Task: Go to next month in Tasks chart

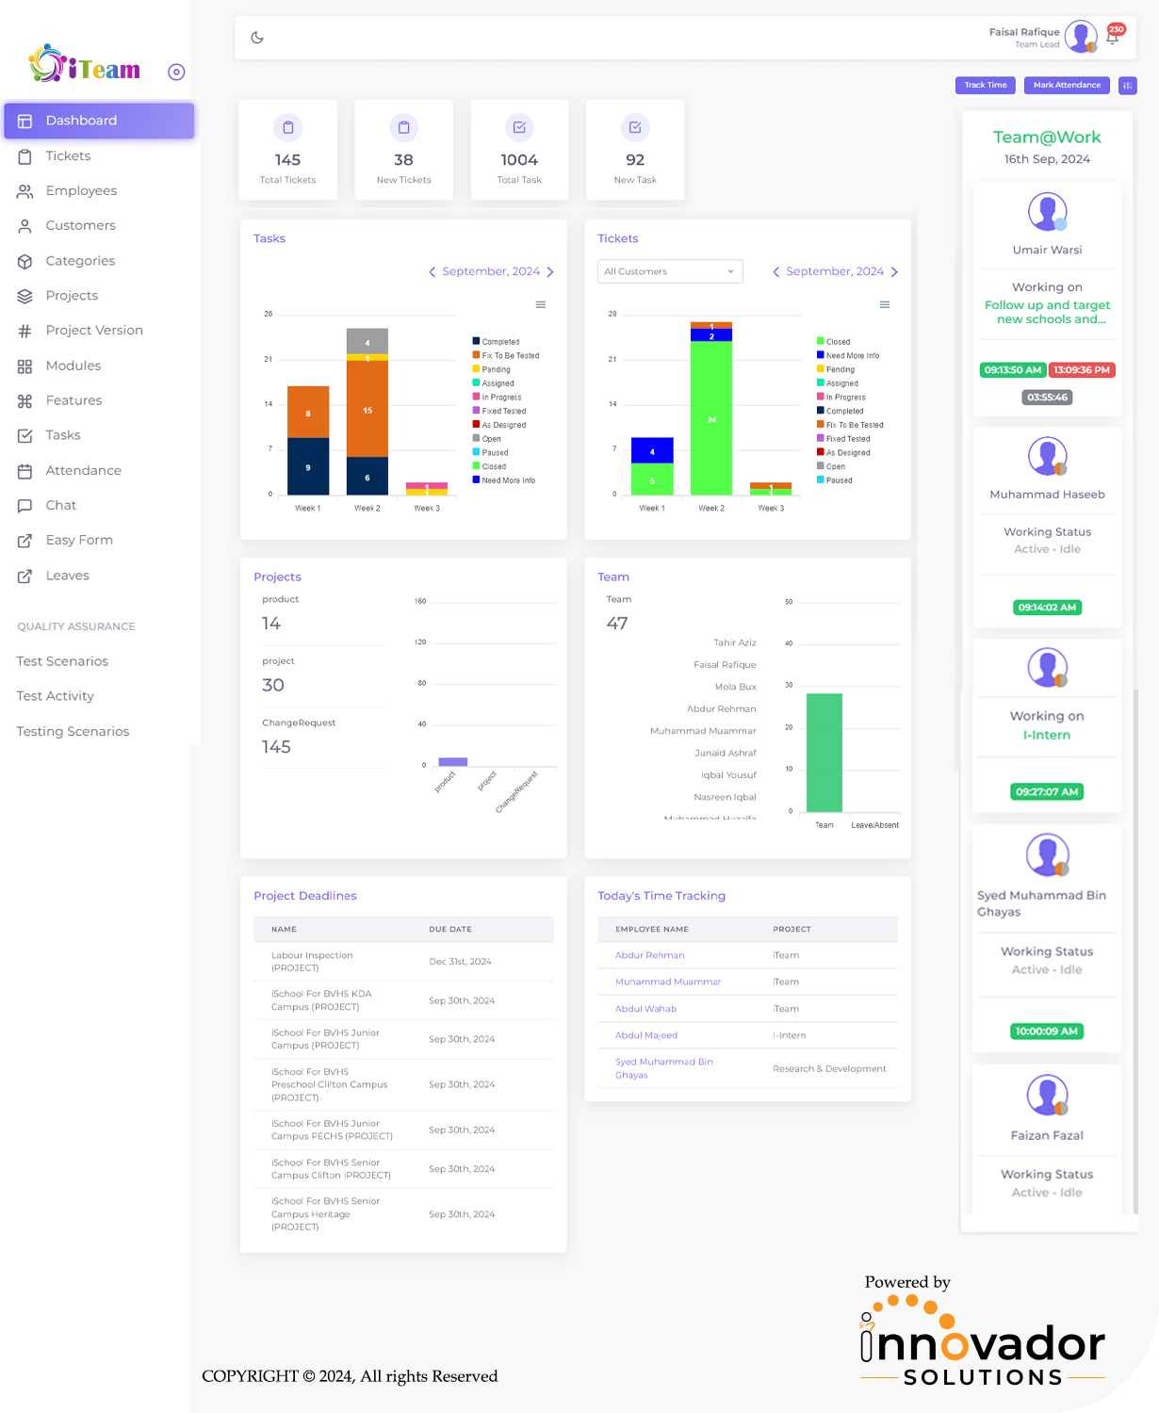Action: point(550,271)
